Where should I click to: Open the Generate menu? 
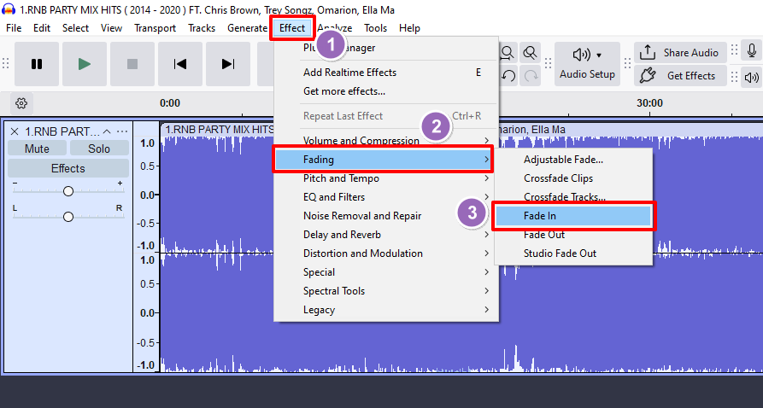tap(247, 27)
